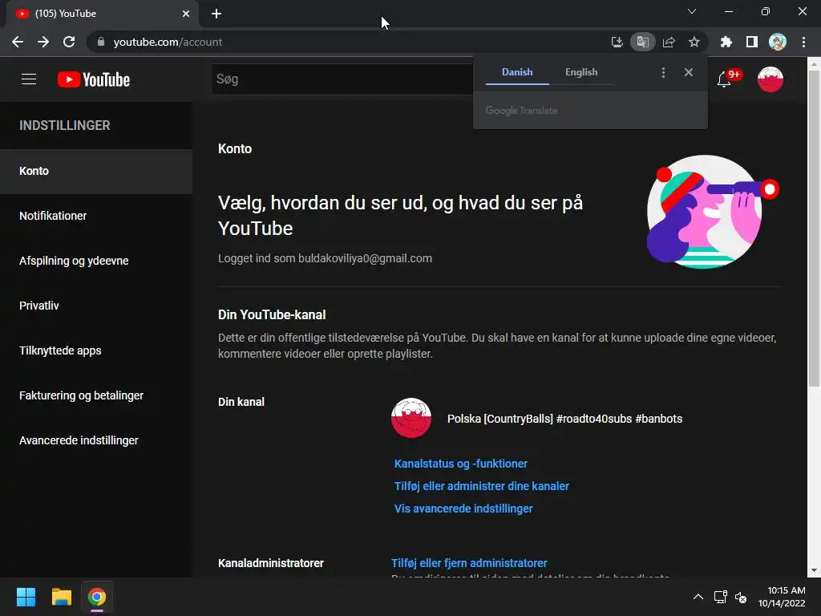Click the buldakoviliya0@gmail.com login text
The height and width of the screenshot is (616, 821).
365,258
